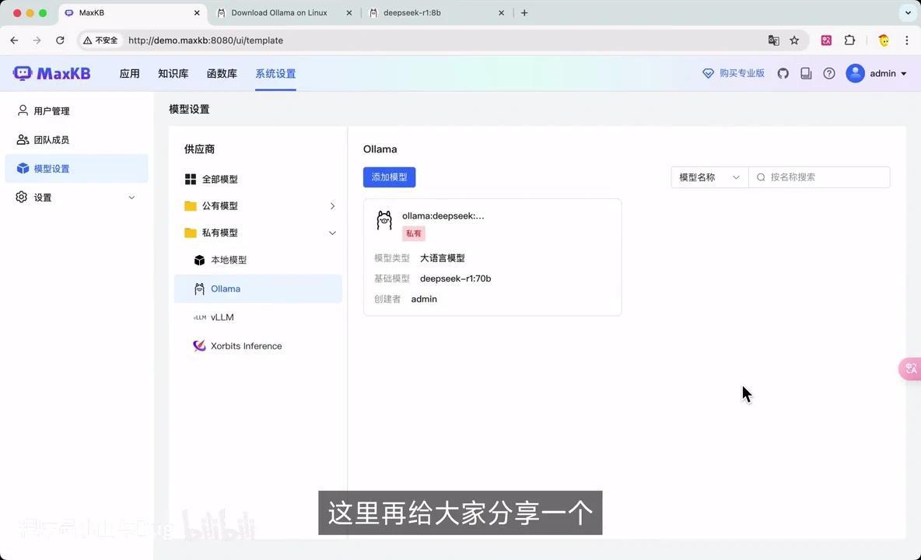
Task: Go to the 函数库 tab
Action: coord(222,73)
